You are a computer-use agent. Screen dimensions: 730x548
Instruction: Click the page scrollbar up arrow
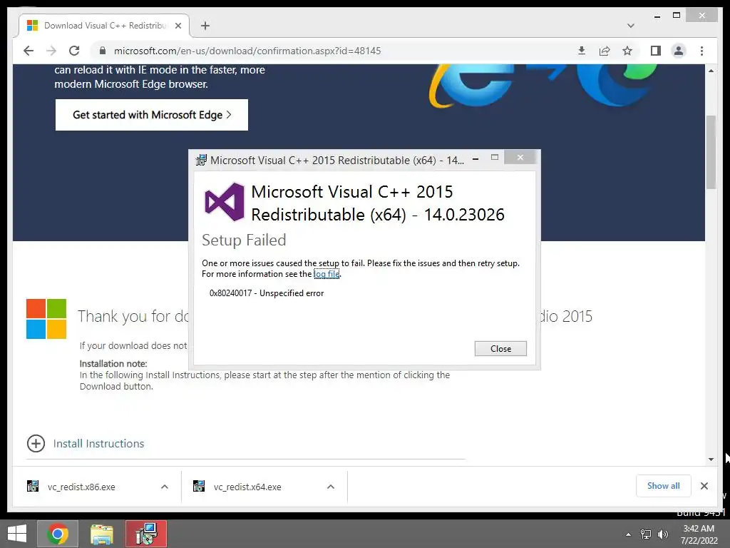pos(711,71)
